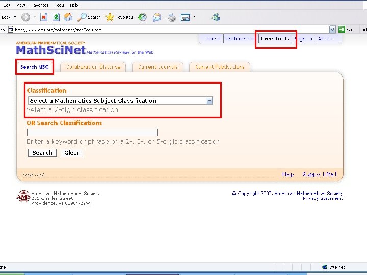
Task: Switch to the Collaboration Distance tab
Action: (93, 67)
